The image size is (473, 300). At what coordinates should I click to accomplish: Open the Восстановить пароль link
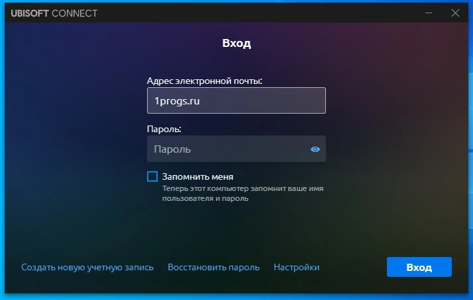(213, 267)
